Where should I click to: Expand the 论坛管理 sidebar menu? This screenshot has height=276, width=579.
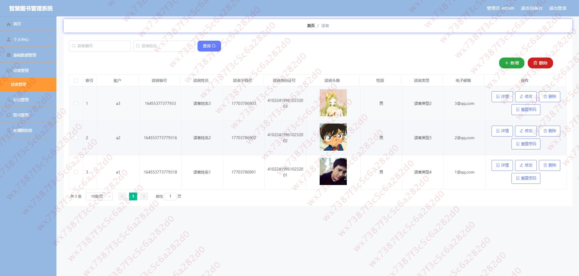coord(28,100)
